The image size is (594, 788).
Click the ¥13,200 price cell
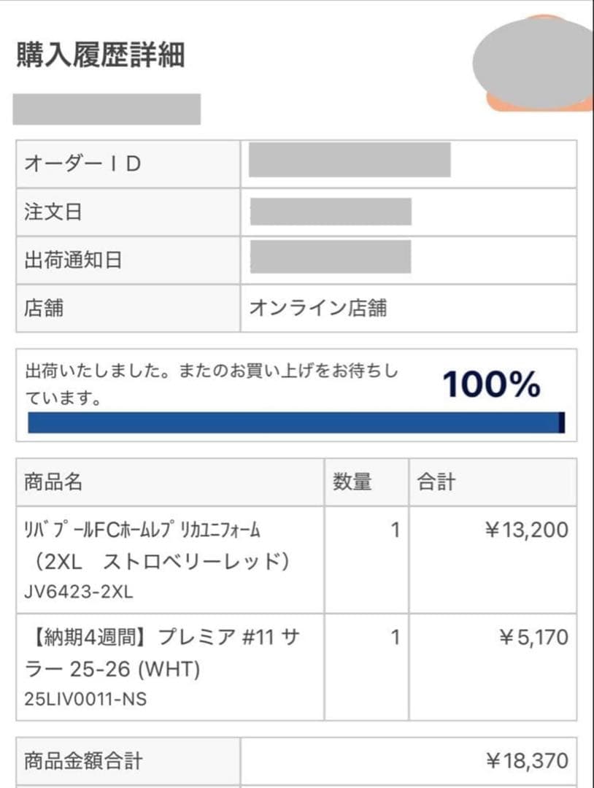pos(527,530)
